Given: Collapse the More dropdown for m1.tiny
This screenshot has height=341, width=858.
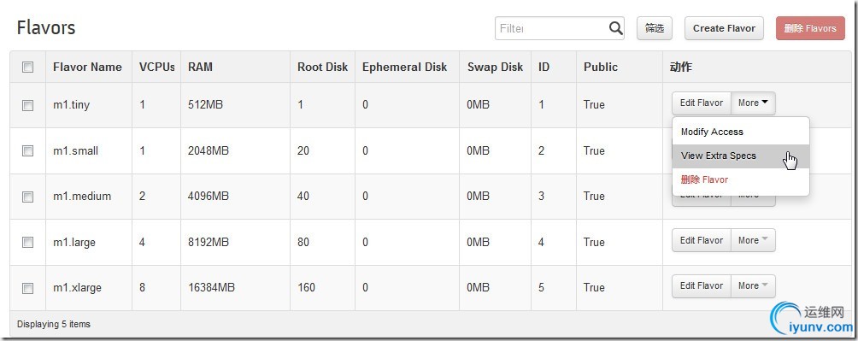Looking at the screenshot, I should coord(753,103).
